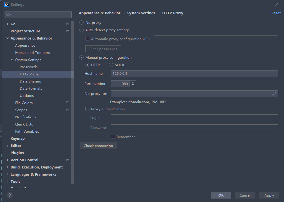The width and height of the screenshot is (284, 202).
Task: Click the project-level icon beside Project Structure
Action: [x=68, y=31]
